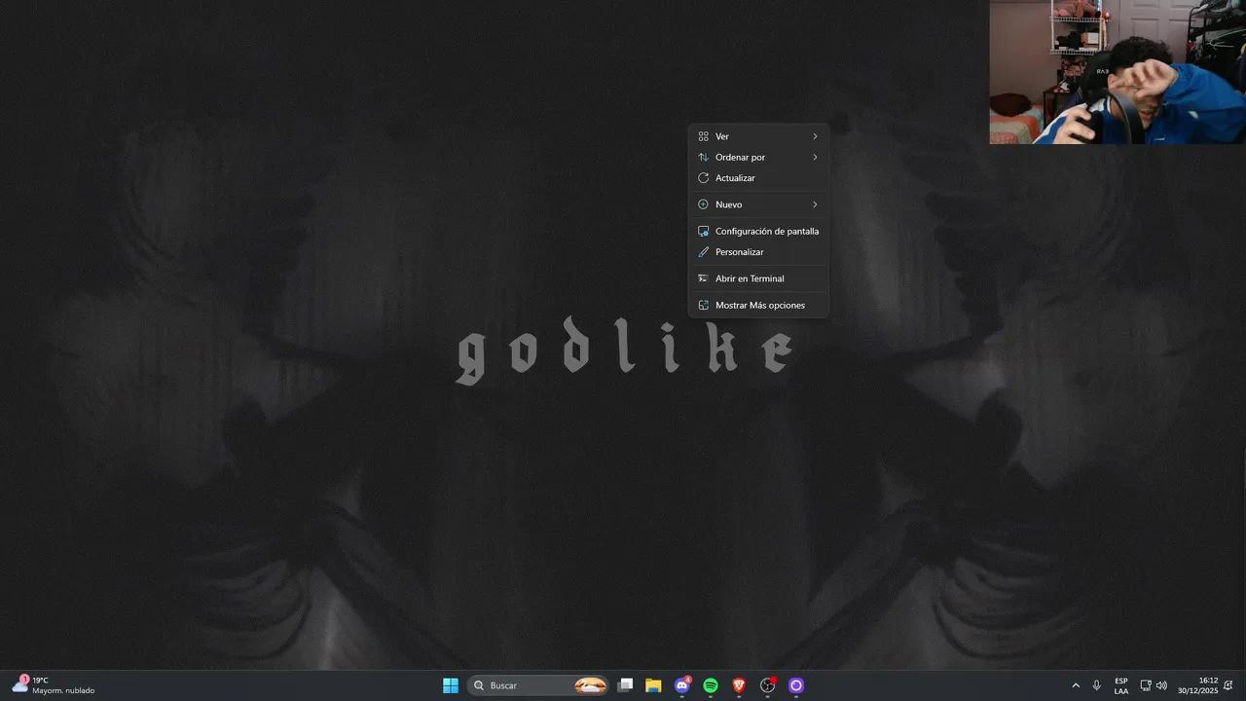Viewport: 1246px width, 701px height.
Task: Open Task View from the taskbar
Action: [x=625, y=685]
